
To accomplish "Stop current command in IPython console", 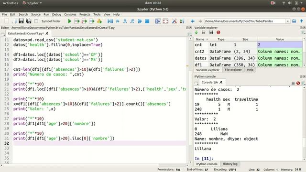I will click(293, 83).
